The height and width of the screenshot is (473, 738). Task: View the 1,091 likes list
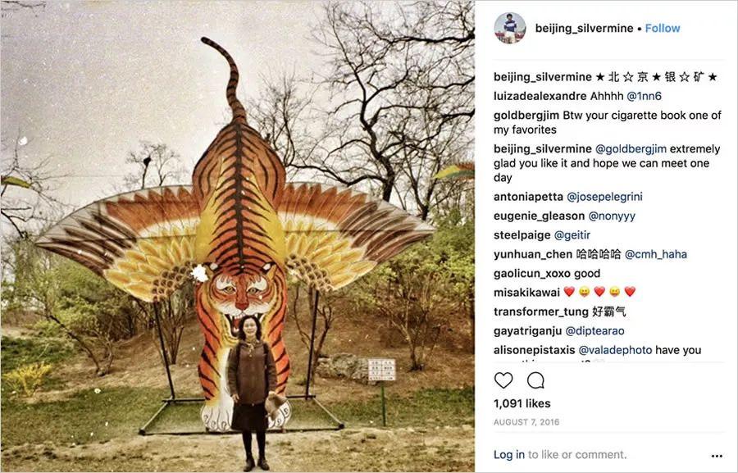(x=522, y=403)
